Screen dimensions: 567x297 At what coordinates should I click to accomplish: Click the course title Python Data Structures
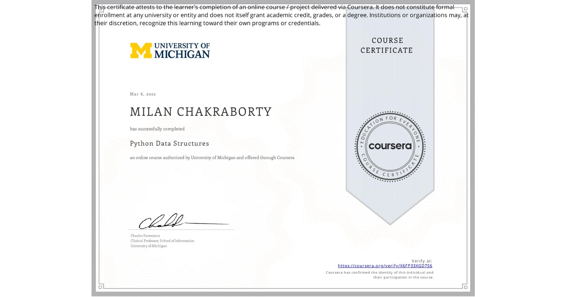(x=169, y=143)
